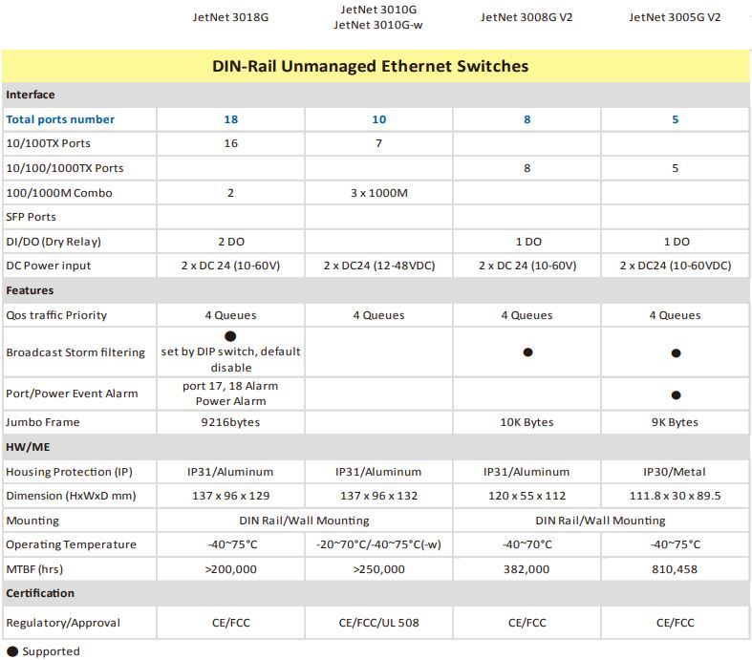Viewport: 752px width, 660px height.
Task: Click the 9K Bytes cell
Action: pyautogui.click(x=675, y=422)
